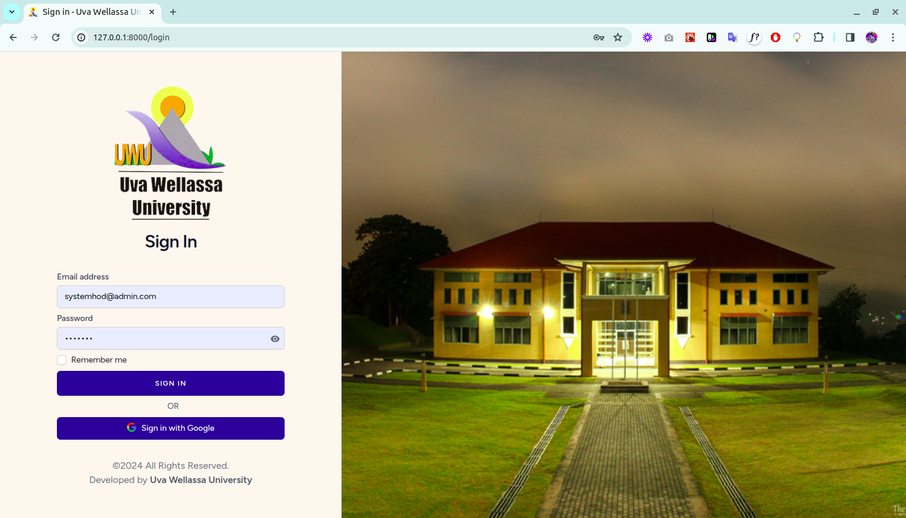This screenshot has width=906, height=518.
Task: Open the Chrome profile avatar menu
Action: pos(871,37)
